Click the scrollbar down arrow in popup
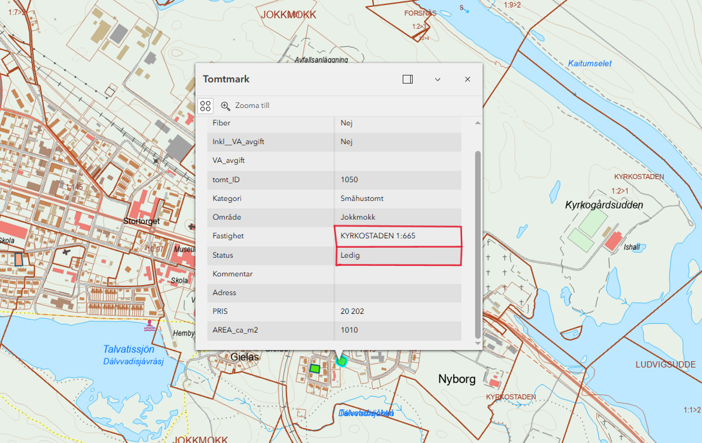Viewport: 702px width, 443px height. (478, 343)
